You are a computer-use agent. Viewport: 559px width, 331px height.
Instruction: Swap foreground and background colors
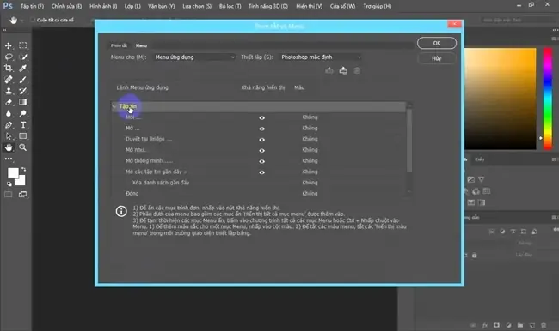[x=23, y=169]
